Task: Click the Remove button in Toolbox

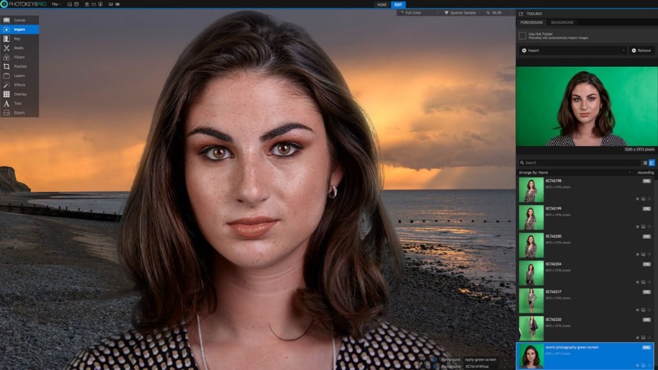Action: pos(641,50)
